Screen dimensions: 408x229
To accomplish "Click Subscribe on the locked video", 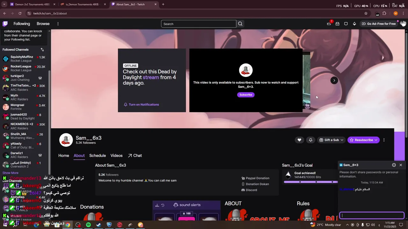I will click(x=246, y=95).
